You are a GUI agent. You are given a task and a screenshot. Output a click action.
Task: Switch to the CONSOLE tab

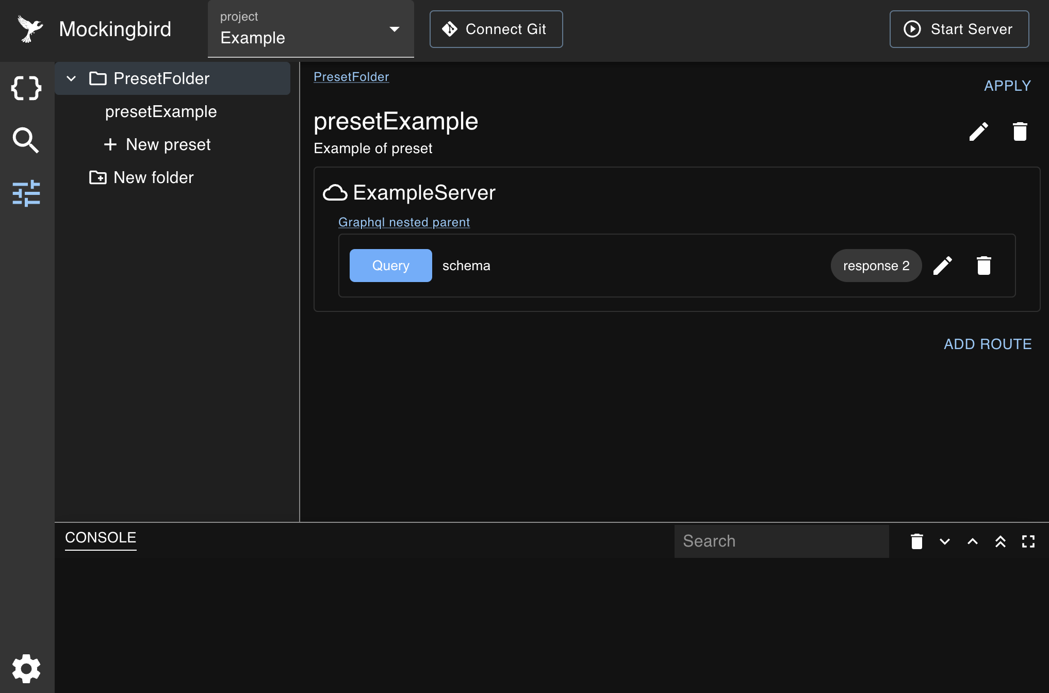coord(101,537)
